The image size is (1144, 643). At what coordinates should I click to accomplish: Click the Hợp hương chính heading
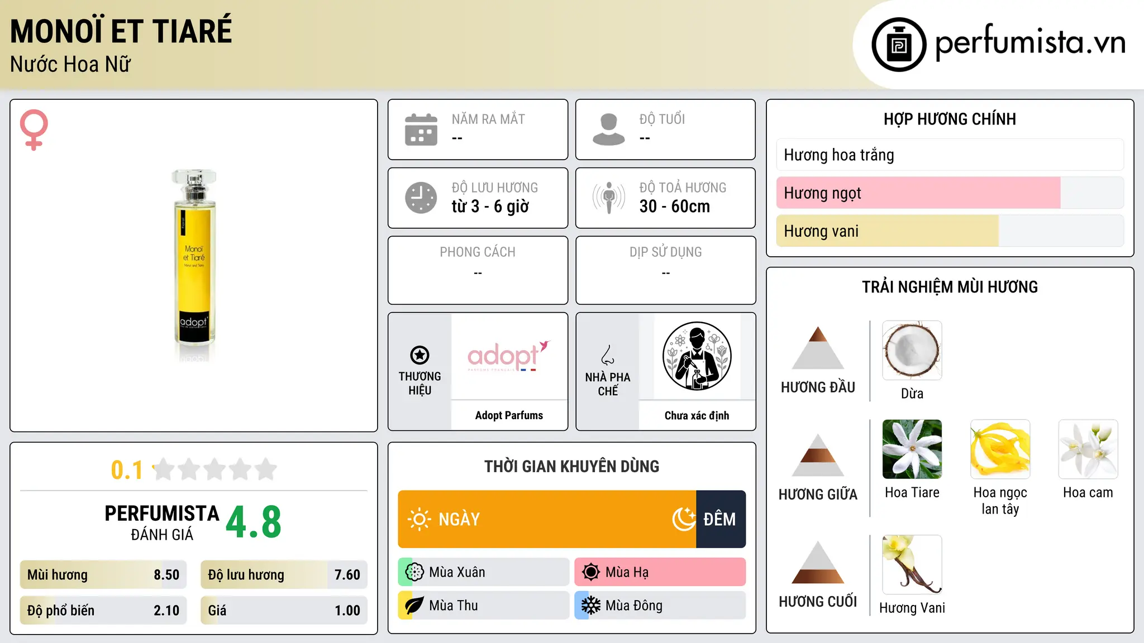(950, 119)
